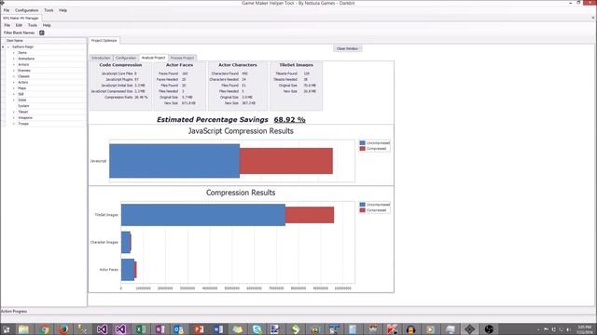
Task: Click the Estimated Percentage Savings label
Action: click(x=213, y=120)
